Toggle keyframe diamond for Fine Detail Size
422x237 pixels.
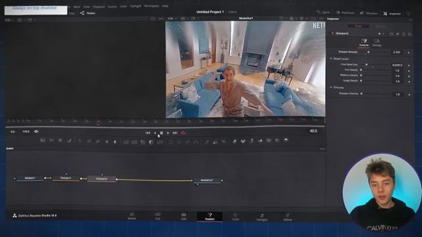coord(409,65)
